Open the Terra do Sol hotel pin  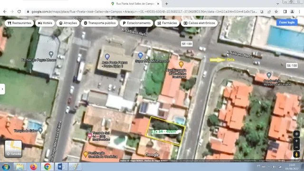(x=90, y=135)
